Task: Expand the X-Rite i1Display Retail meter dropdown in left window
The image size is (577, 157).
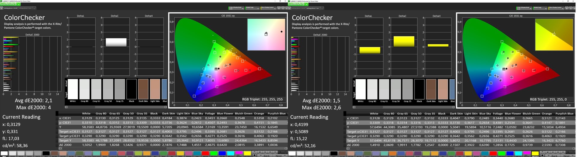Action: [x=242, y=8]
